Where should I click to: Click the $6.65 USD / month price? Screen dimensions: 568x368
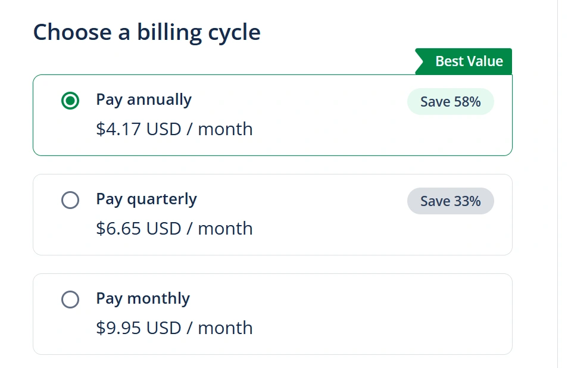174,229
